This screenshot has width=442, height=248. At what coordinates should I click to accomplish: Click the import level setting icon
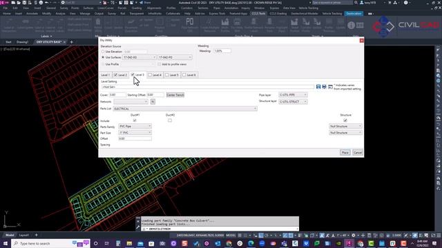tap(330, 87)
